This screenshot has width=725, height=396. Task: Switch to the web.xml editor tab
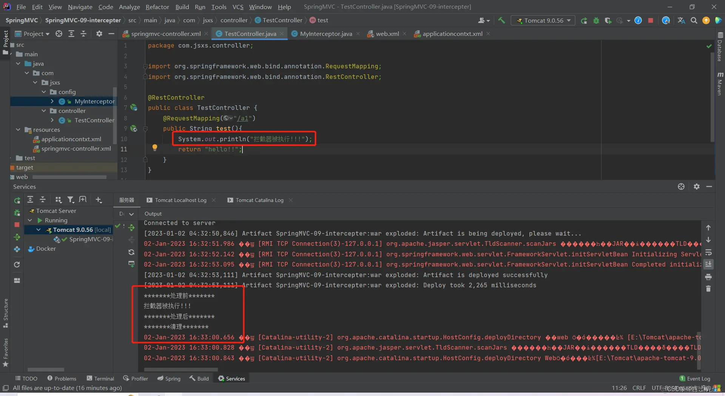(387, 34)
